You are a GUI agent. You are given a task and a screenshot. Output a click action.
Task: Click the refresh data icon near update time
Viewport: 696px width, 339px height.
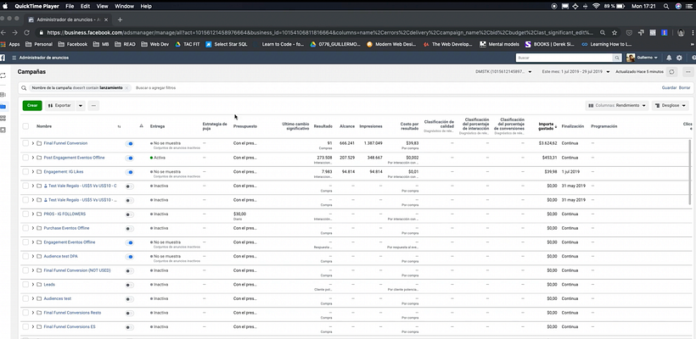pos(671,73)
